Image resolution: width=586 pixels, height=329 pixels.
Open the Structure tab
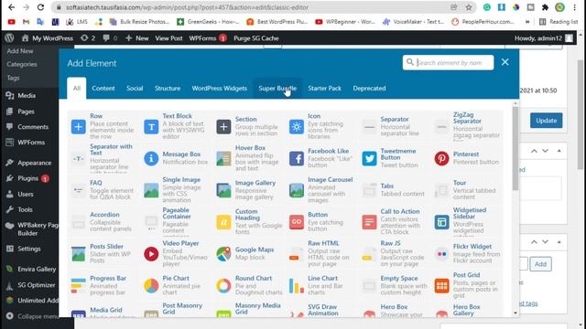168,89
